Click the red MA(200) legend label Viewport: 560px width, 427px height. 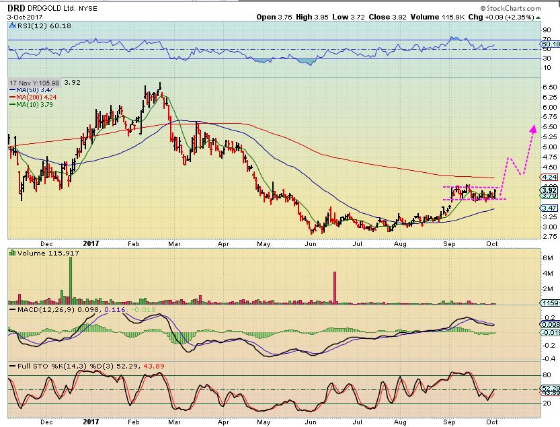pyautogui.click(x=36, y=96)
